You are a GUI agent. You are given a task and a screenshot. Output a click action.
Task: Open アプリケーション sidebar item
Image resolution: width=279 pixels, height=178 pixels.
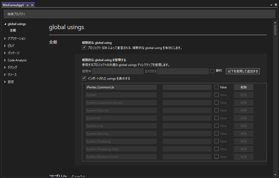click(x=17, y=39)
